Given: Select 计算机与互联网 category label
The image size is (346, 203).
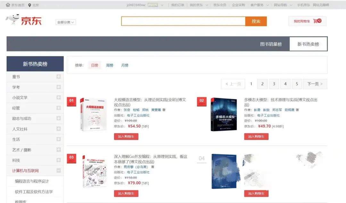Looking at the screenshot, I should click(x=25, y=171).
